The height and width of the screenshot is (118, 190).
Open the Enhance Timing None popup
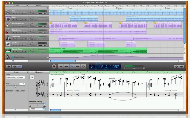[37, 109]
